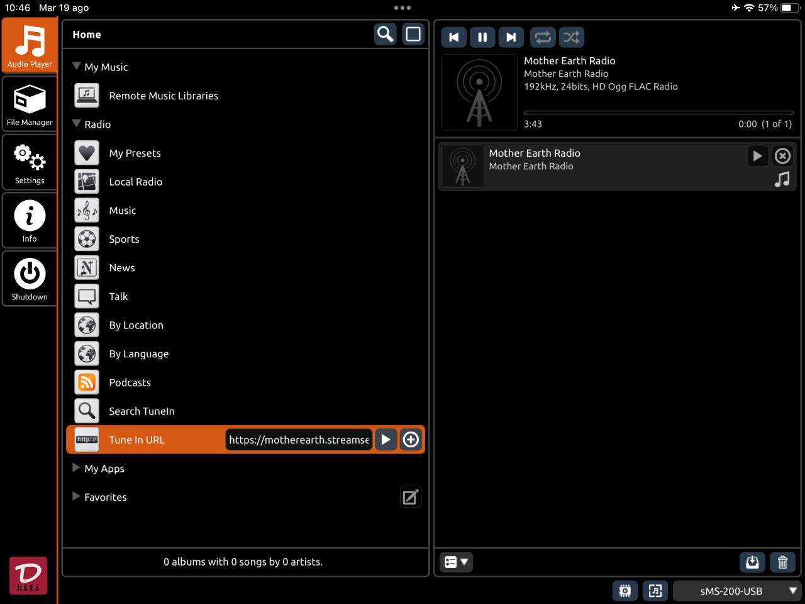Tap the battery indicator in status bar
Image resolution: width=805 pixels, height=604 pixels.
791,8
